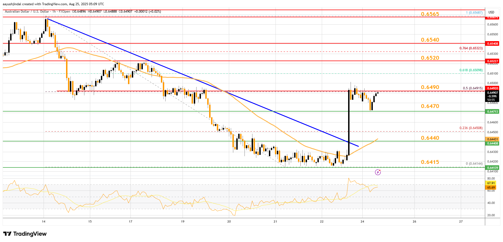The width and height of the screenshot is (503, 242).
Task: Click the red 0.64920 price axis tag
Action: coord(492,88)
